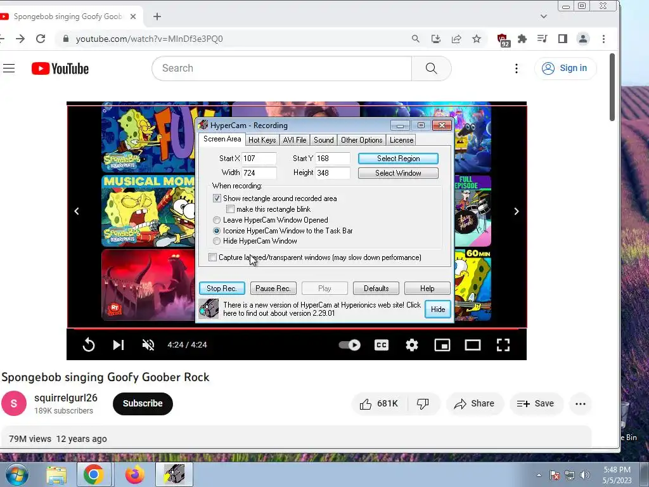The image size is (649, 487).
Task: Click Select Region button
Action: point(398,159)
